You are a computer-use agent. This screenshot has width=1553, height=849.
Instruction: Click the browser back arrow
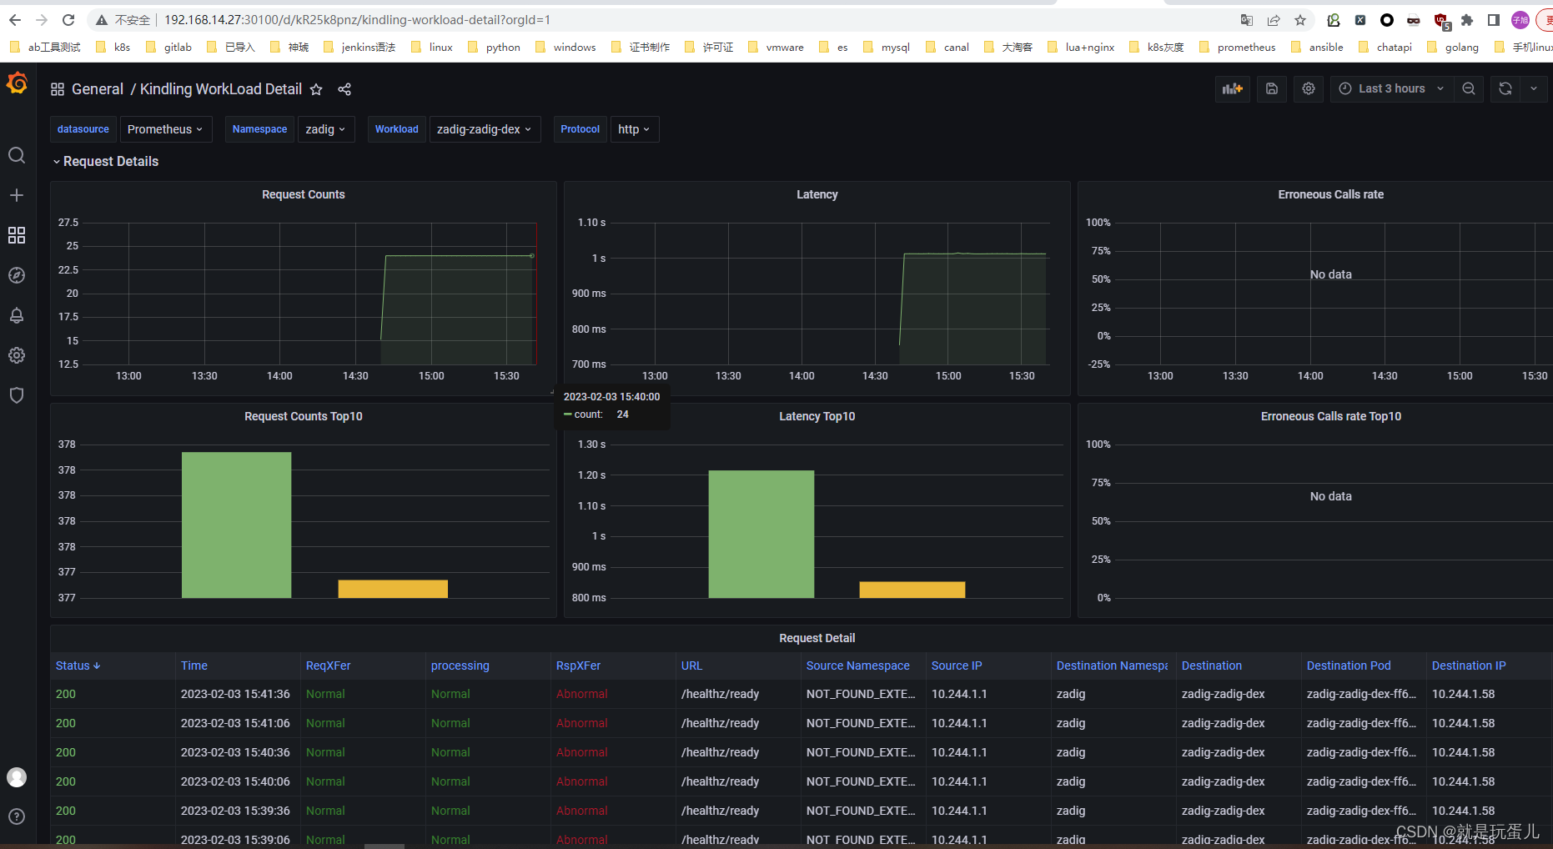(x=15, y=20)
